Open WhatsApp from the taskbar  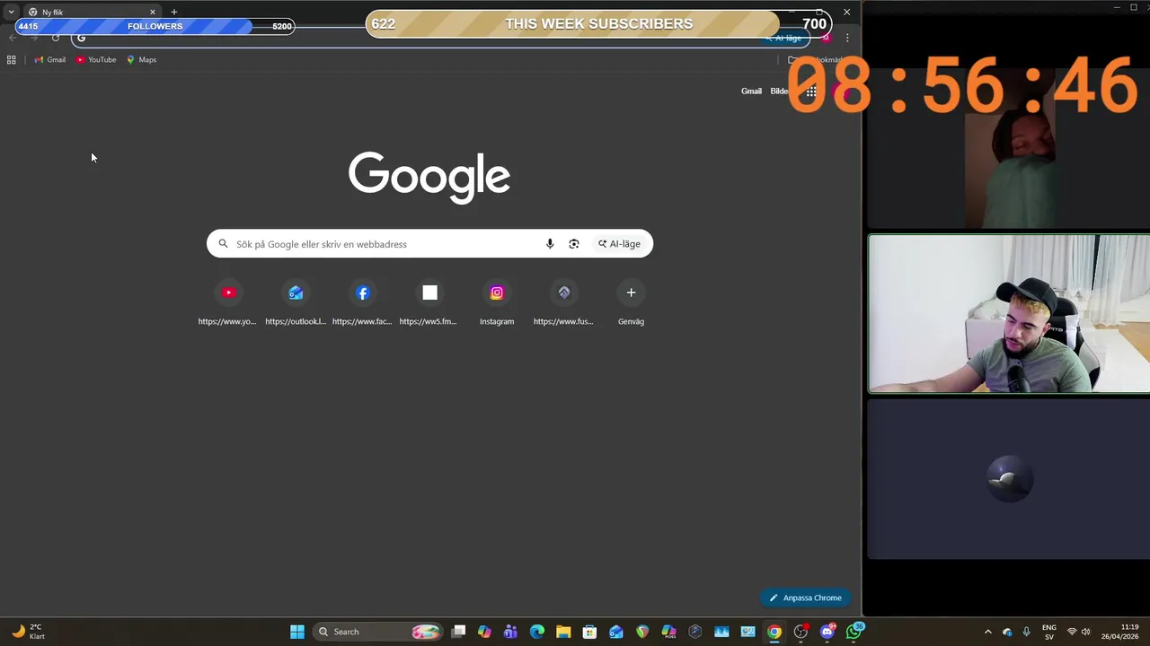[854, 632]
